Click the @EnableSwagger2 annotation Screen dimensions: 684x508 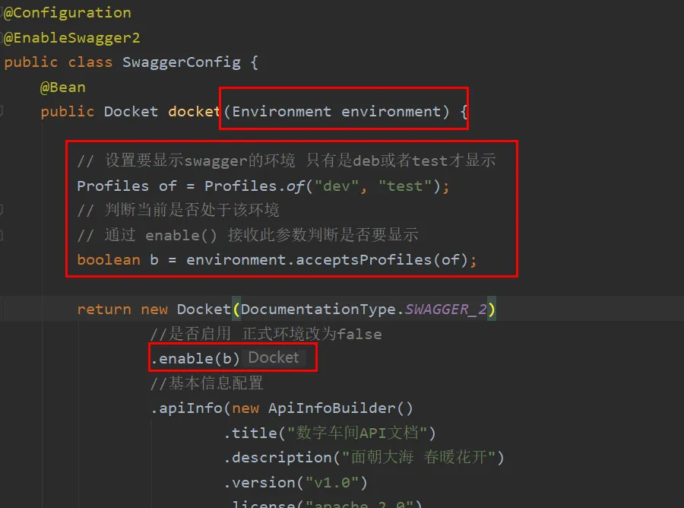pos(72,38)
